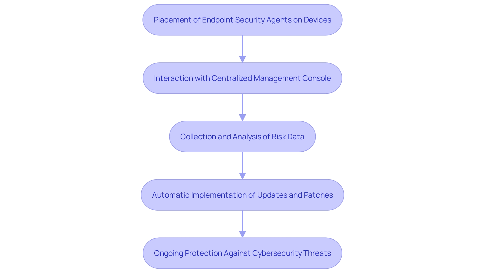Screen dimensions: 485x273
Task: Click the Ongoing Protection Against Cybersecurity Threats node
Action: click(242, 253)
